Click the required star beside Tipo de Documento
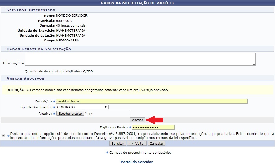 pyautogui.click(x=54, y=107)
